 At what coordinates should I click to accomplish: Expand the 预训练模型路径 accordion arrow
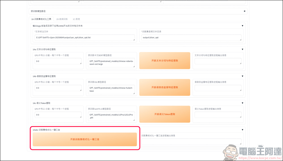click(x=244, y=11)
